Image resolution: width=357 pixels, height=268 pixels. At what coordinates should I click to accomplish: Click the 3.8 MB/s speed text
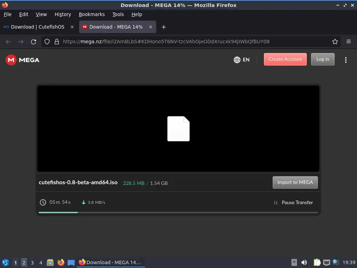click(x=97, y=202)
